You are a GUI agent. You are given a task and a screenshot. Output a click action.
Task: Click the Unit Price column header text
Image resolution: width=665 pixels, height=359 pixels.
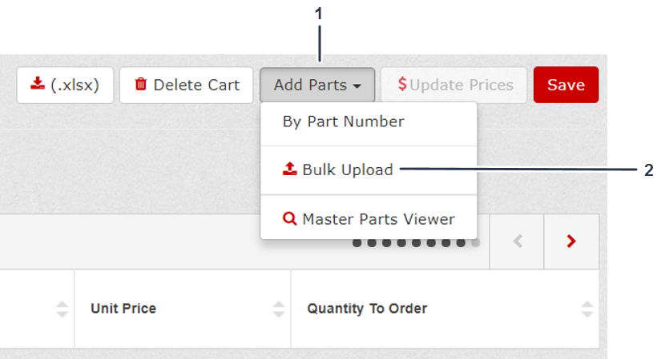(123, 309)
